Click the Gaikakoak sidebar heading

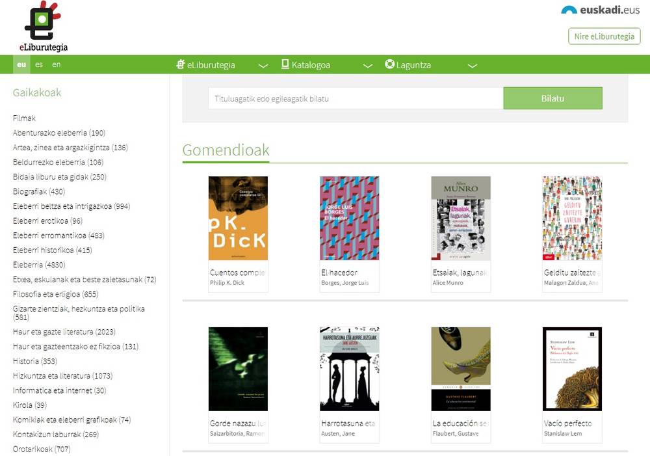(x=37, y=92)
